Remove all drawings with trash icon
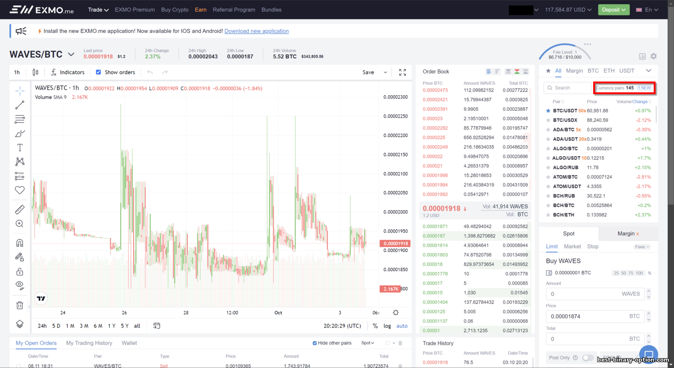674x368 pixels. tap(20, 305)
